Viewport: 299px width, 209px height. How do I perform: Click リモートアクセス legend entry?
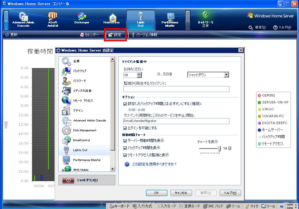(271, 144)
